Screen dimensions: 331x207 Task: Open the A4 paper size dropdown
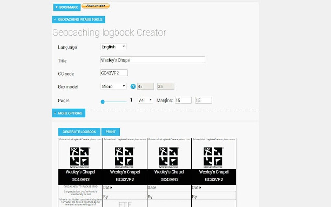click(145, 100)
